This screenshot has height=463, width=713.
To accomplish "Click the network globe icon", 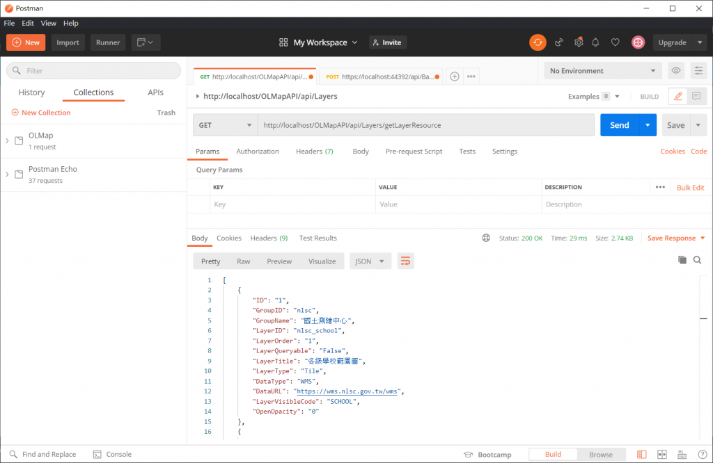I will click(x=486, y=238).
